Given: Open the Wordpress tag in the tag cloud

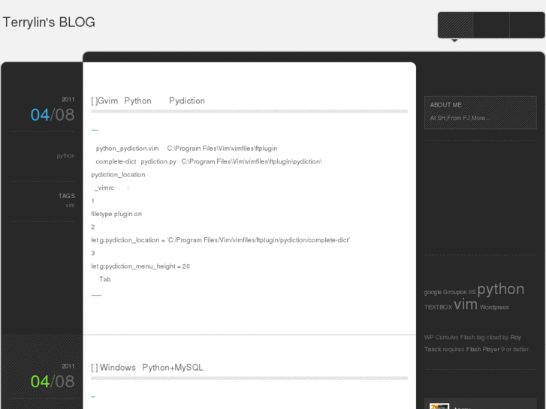Looking at the screenshot, I should [494, 308].
